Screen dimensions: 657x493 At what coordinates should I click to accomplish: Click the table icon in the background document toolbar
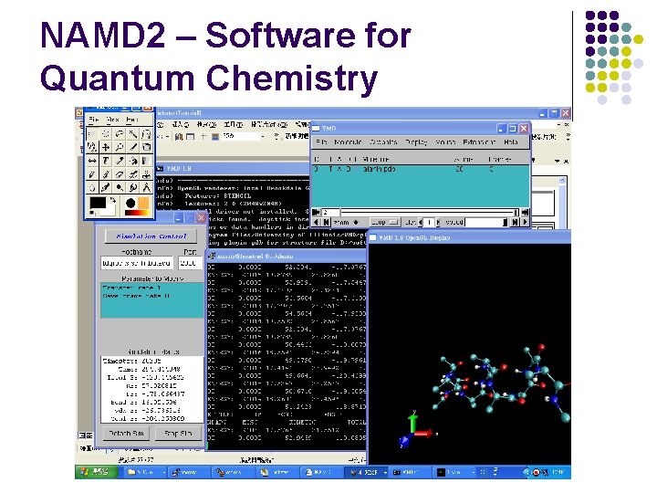(190, 136)
